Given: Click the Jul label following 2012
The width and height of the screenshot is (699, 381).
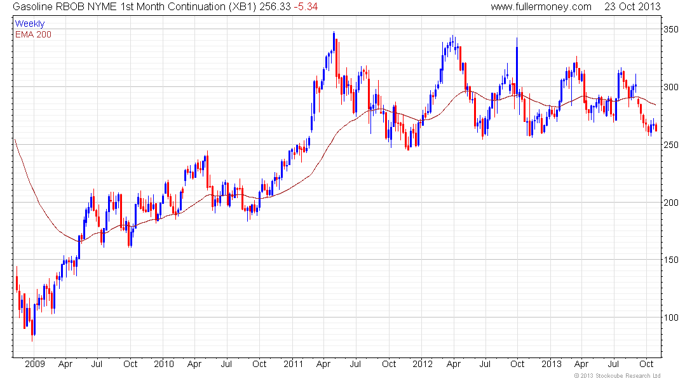Looking at the screenshot, I should pyautogui.click(x=485, y=364).
